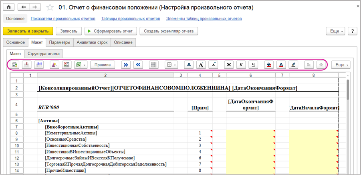Click the increase indent double-arrow icon
Viewport: 361px width, 175px height.
click(126, 64)
